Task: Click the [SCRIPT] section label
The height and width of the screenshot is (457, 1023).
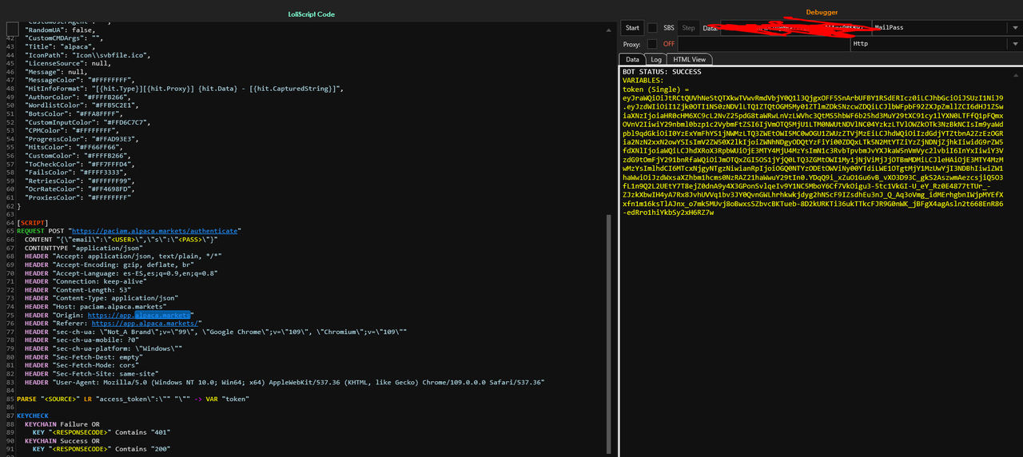Action: pos(33,222)
